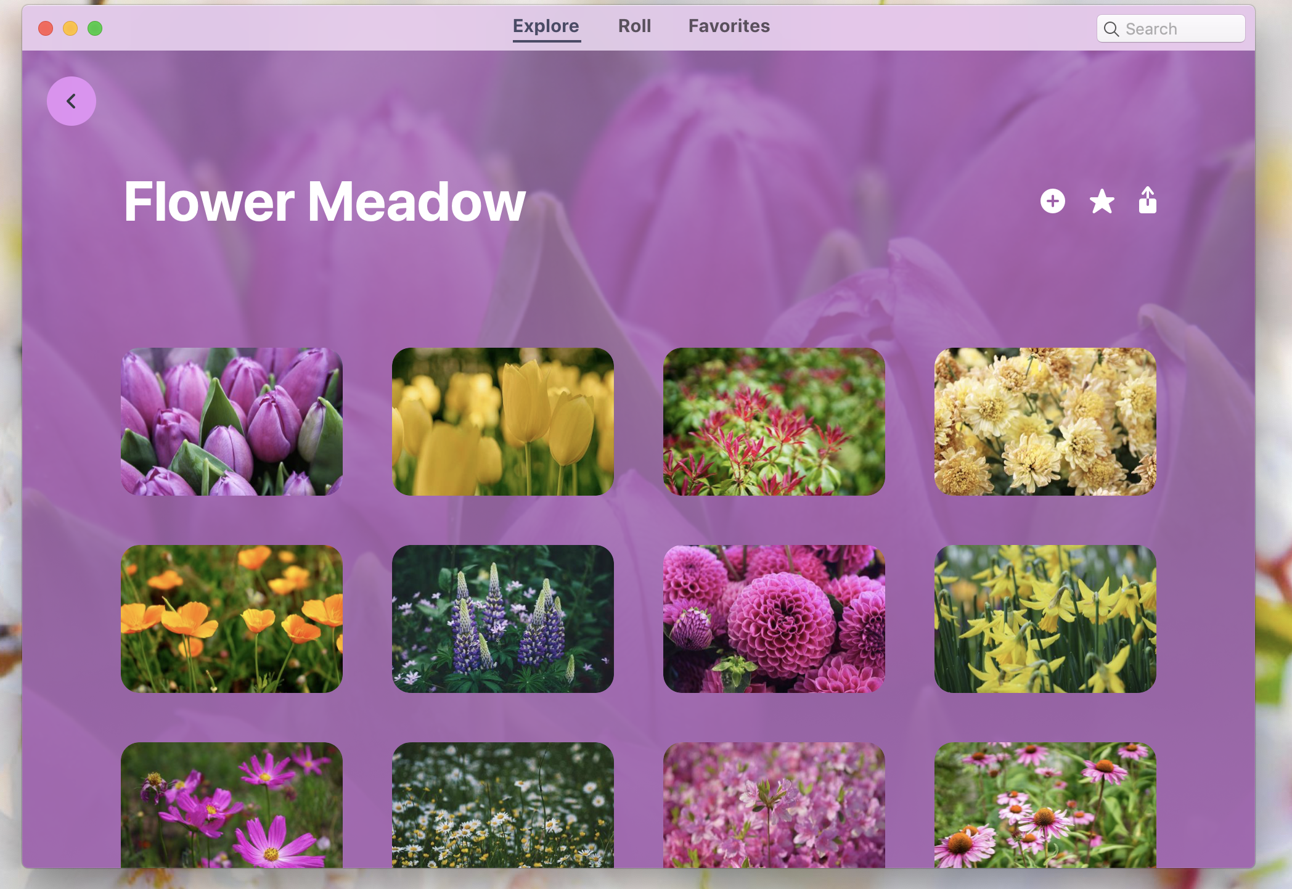Screen dimensions: 1292x889
Task: Switch to the Explore tab
Action: (546, 27)
